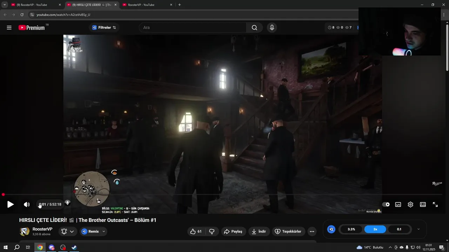
Task: Show hidden system tray icons
Action: [390, 247]
